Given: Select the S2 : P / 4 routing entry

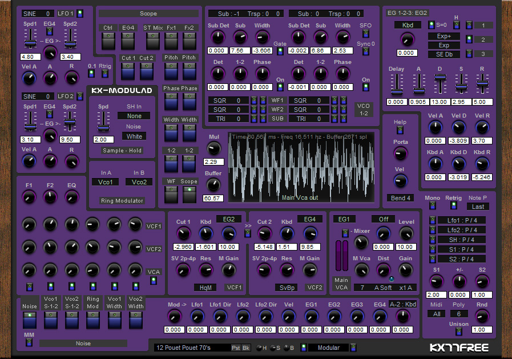Looking at the screenshot, I should pos(462,259).
